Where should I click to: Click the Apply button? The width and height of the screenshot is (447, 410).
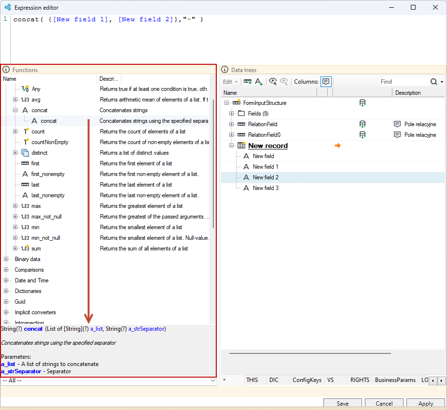pos(426,403)
